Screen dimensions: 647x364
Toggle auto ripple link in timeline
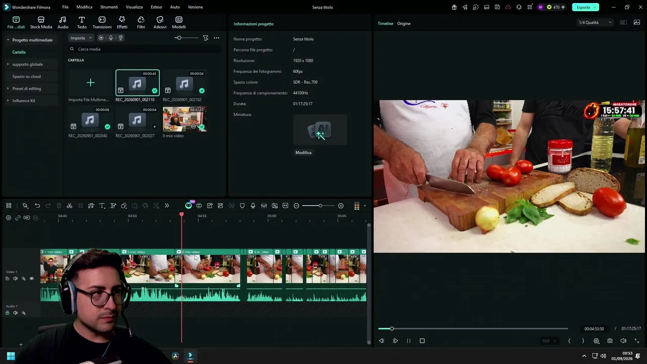tap(18, 218)
